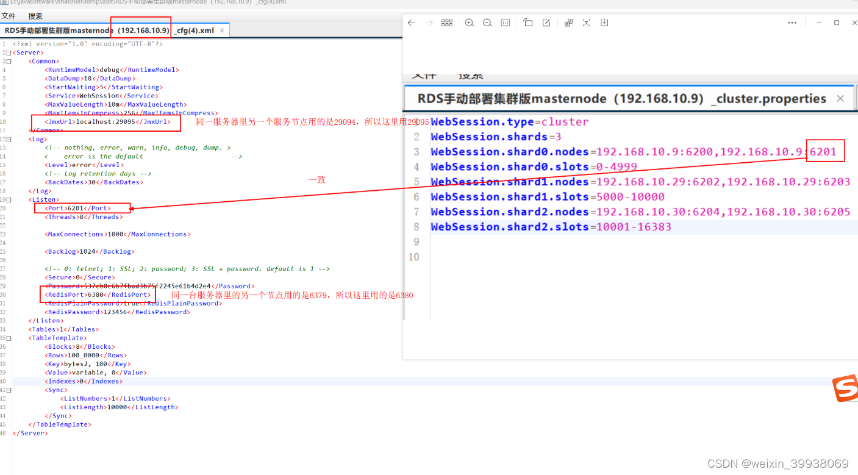The height and width of the screenshot is (475, 858).
Task: Click the MaxValueLength 10m line
Action: (x=116, y=104)
